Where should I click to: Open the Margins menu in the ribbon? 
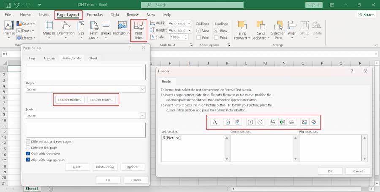click(x=49, y=30)
